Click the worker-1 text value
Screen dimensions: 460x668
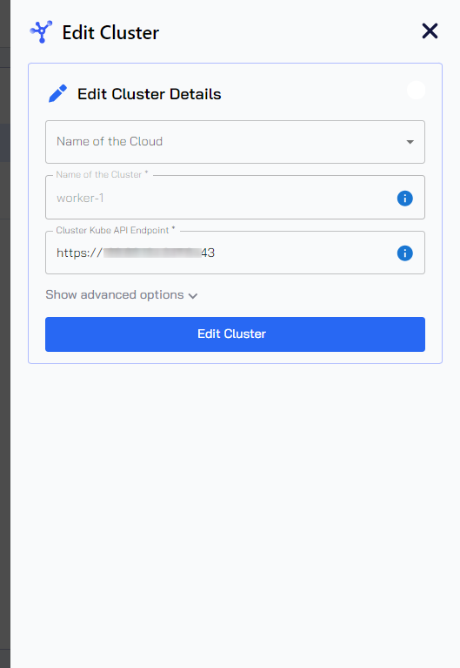tap(80, 198)
